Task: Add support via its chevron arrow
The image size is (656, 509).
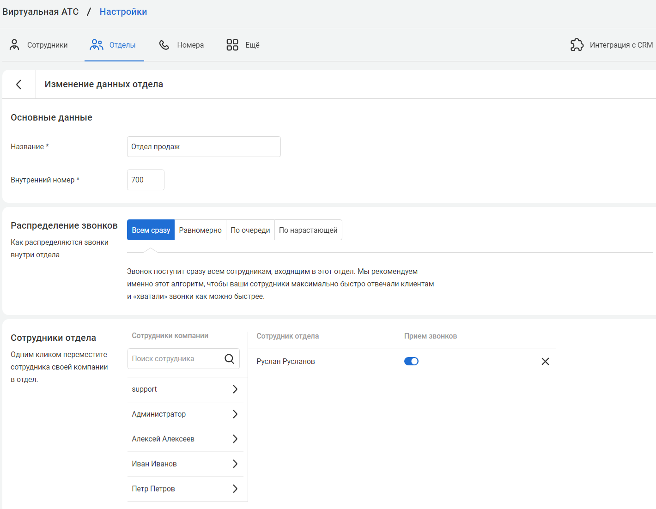Action: point(235,389)
